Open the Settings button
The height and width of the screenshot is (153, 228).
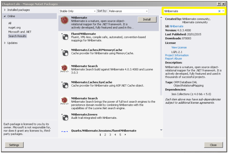14,145
